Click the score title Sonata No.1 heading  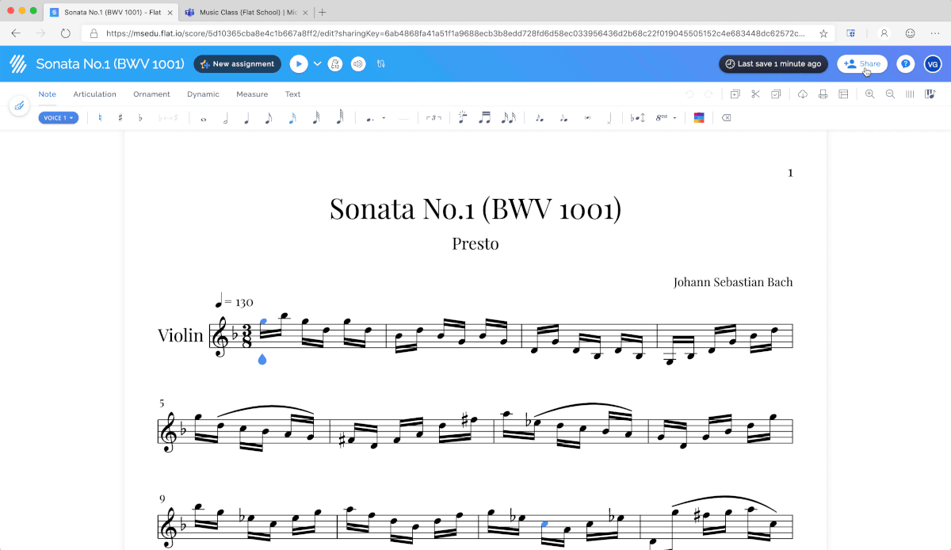(x=475, y=208)
